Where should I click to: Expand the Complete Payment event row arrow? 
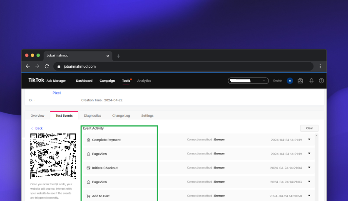pyautogui.click(x=309, y=140)
